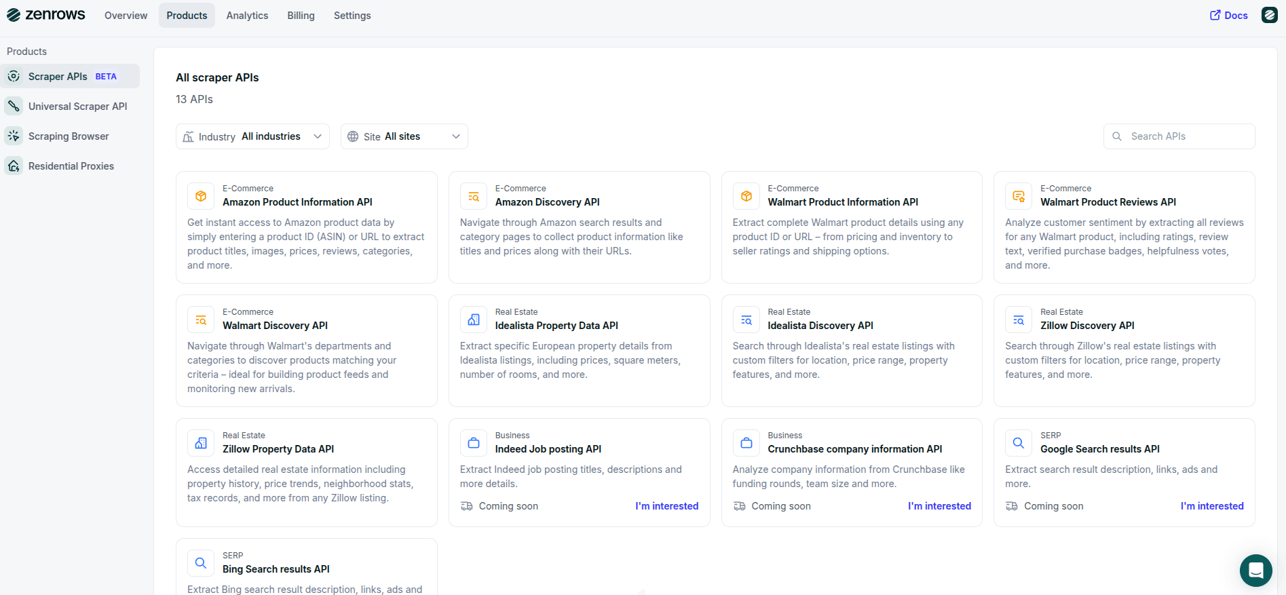Click the Walmart Discovery API icon

coord(201,320)
